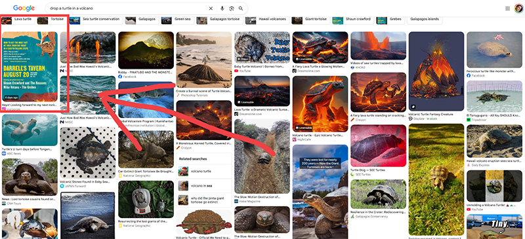Visit the KHON2 source link
This screenshot has width=525, height=239.
click(x=359, y=67)
